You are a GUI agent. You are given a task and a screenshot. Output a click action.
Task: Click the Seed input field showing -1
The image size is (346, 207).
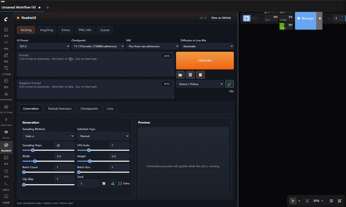click(x=88, y=183)
